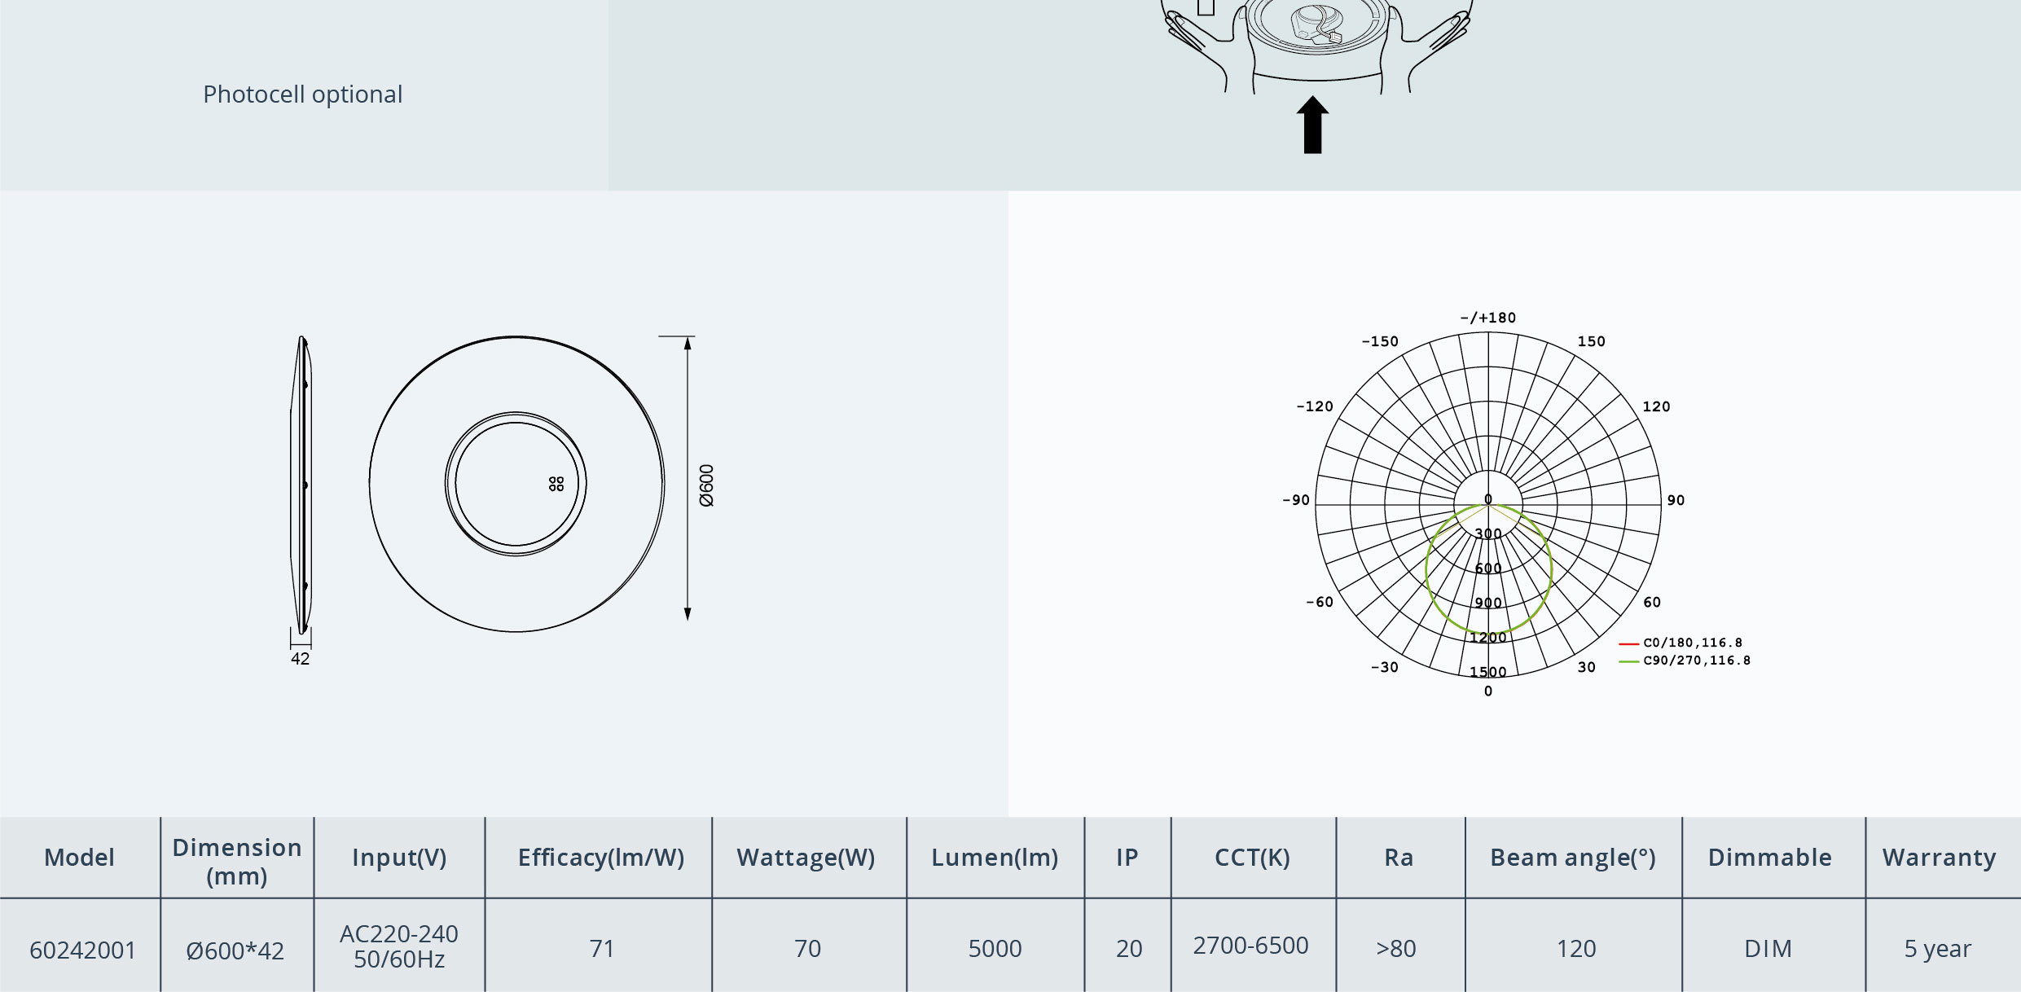Click the Input(V) column header
This screenshot has height=992, width=2021.
pyautogui.click(x=399, y=858)
